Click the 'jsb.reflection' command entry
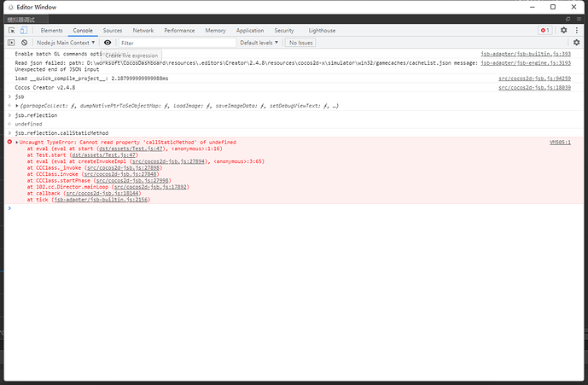Viewport: 588px width, 385px height. click(x=36, y=115)
